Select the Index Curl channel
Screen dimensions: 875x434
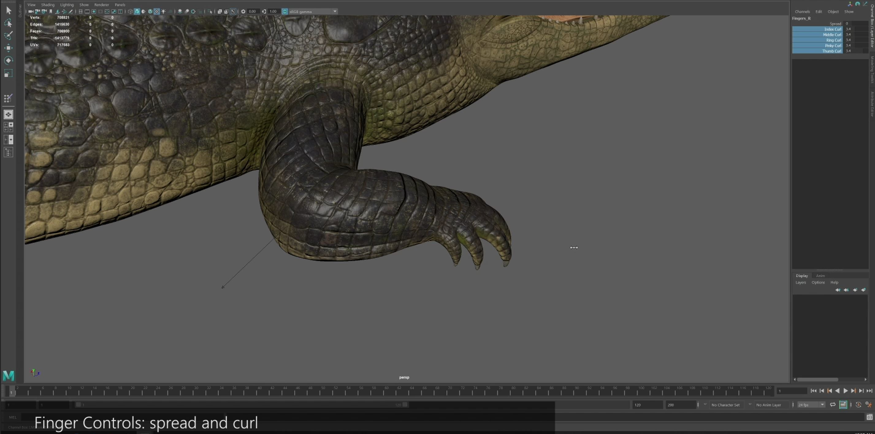coord(817,29)
